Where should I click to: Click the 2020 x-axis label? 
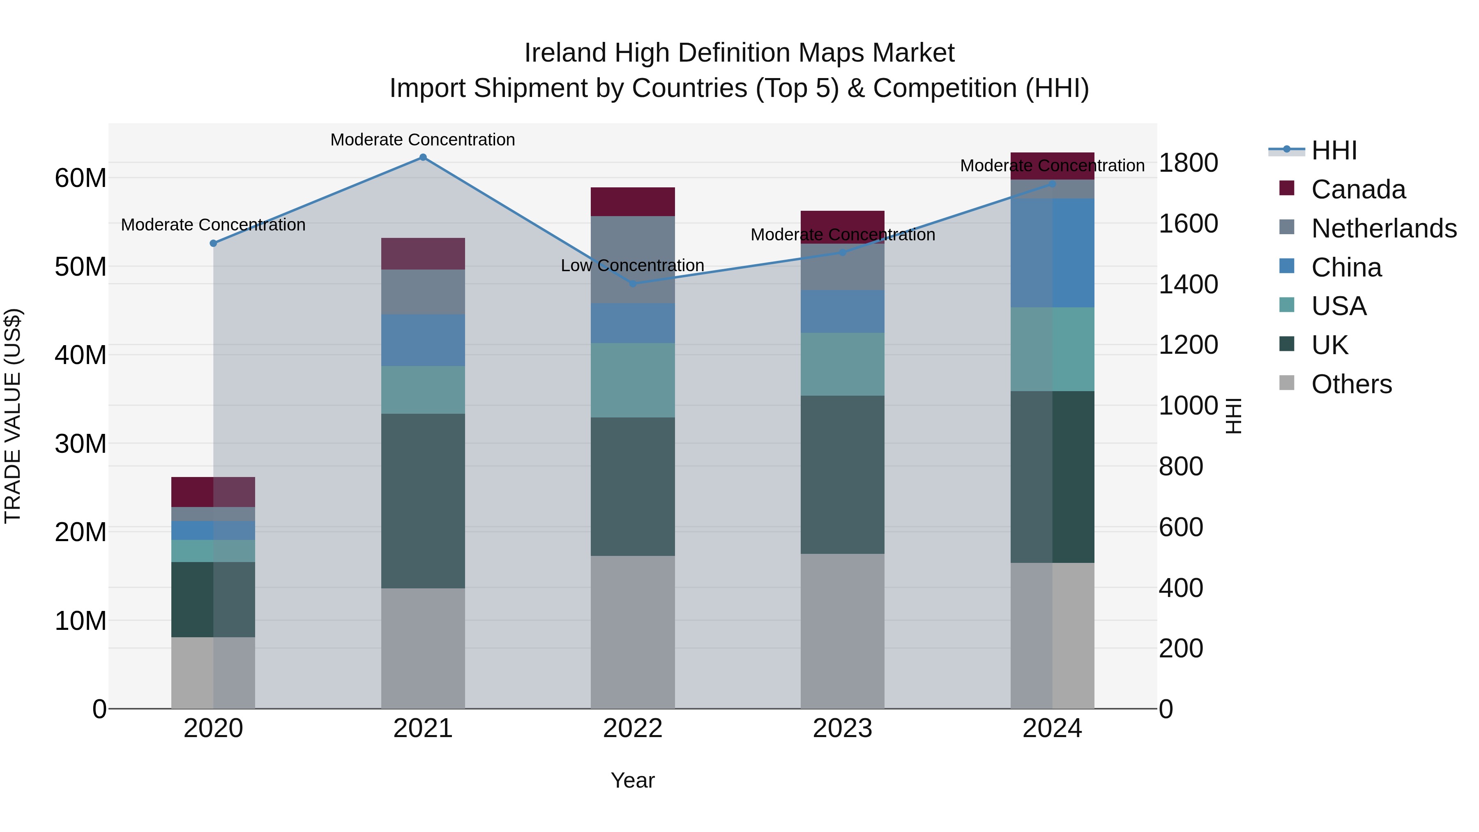pyautogui.click(x=214, y=728)
